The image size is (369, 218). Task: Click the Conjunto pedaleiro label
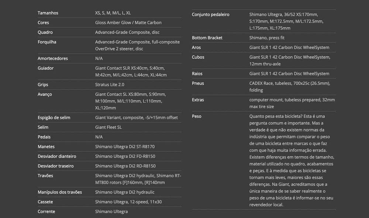(x=210, y=14)
